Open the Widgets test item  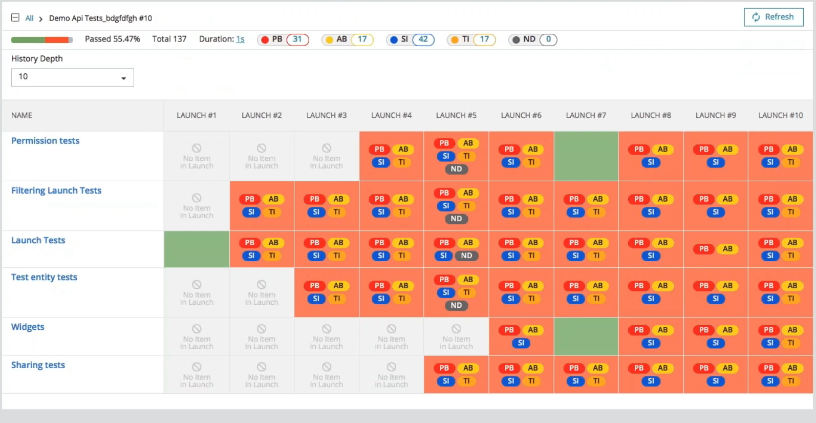28,327
